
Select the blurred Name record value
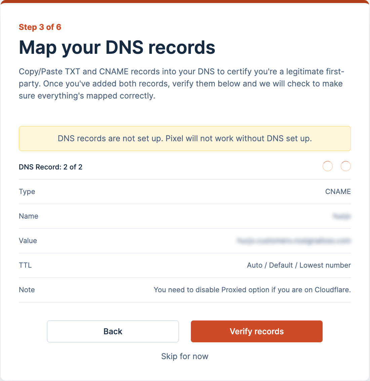tap(341, 216)
